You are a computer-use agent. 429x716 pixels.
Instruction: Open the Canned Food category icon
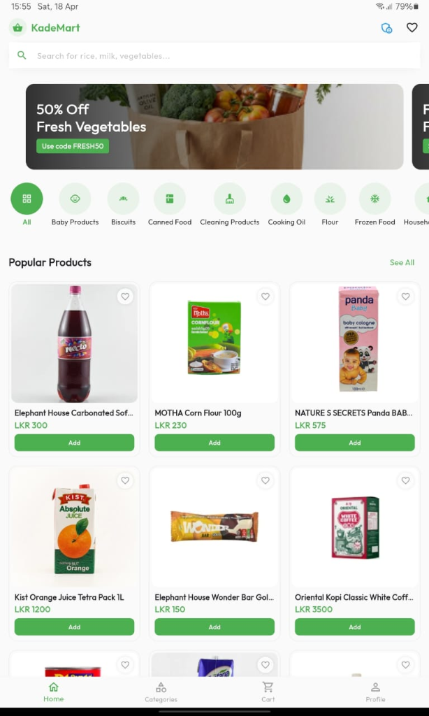[170, 199]
